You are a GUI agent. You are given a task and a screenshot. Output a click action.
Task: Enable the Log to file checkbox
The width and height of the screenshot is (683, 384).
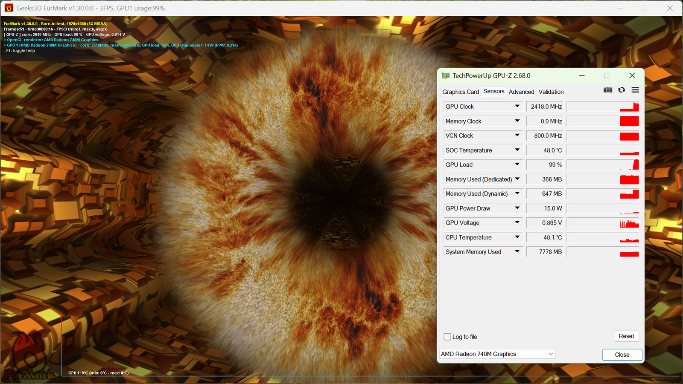pyautogui.click(x=447, y=337)
